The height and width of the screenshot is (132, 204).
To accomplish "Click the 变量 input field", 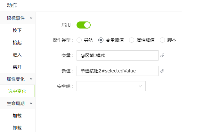I will (x=118, y=55).
